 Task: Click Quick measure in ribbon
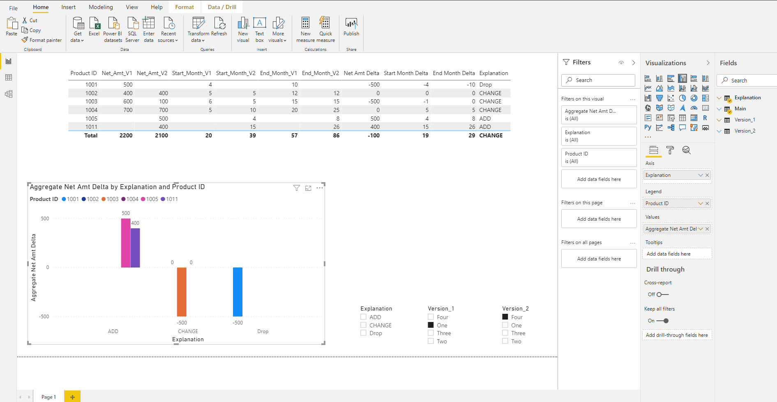[325, 30]
